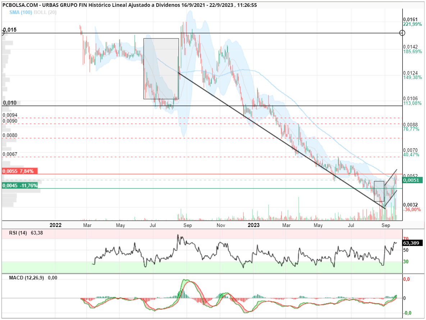This screenshot has height=320, width=426.
Task: Click the RSI value 63,38 next to title
Action: click(x=37, y=233)
